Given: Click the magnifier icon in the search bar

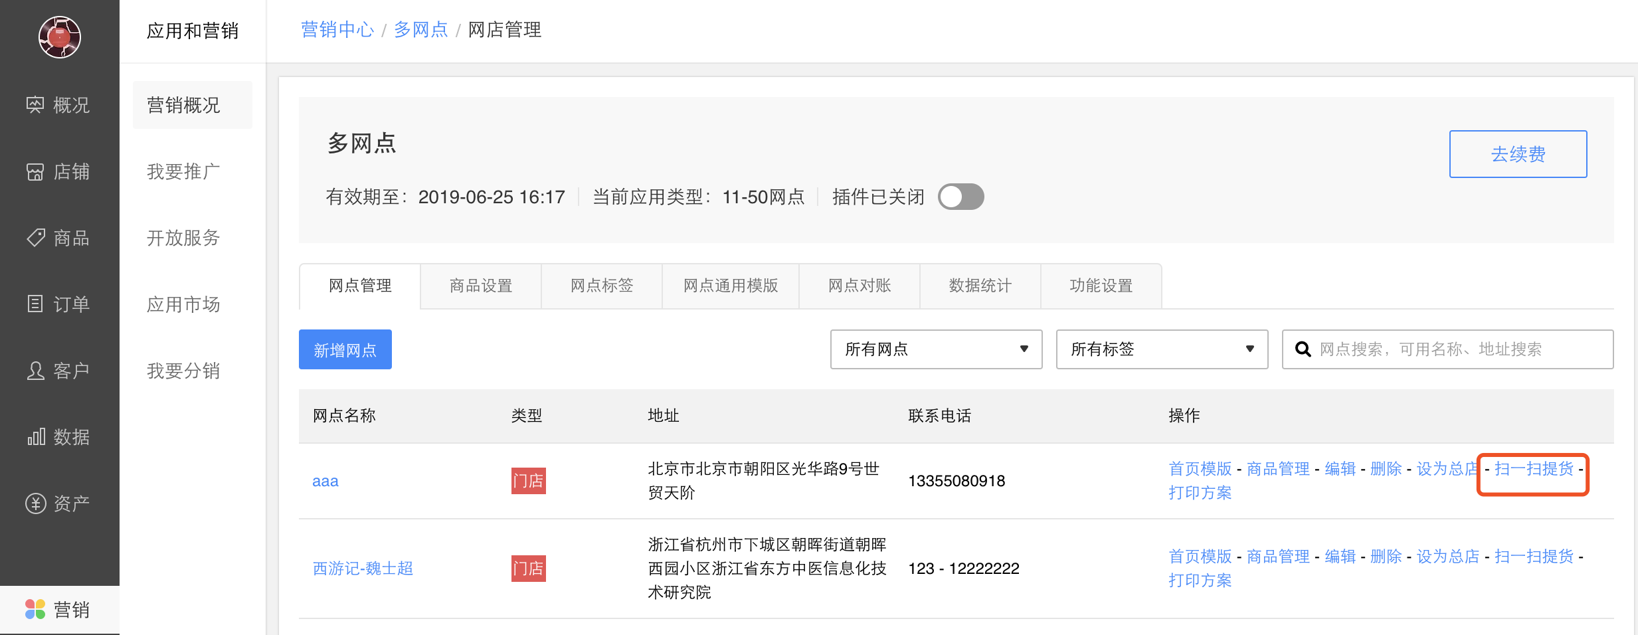Looking at the screenshot, I should click(x=1303, y=349).
